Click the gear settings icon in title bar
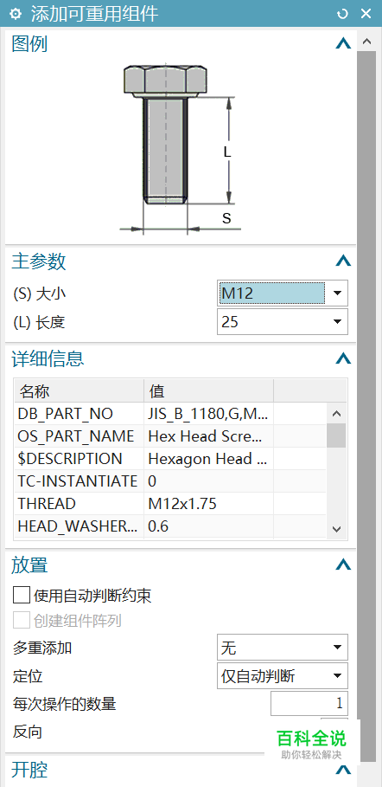This screenshot has width=382, height=787. click(x=16, y=14)
